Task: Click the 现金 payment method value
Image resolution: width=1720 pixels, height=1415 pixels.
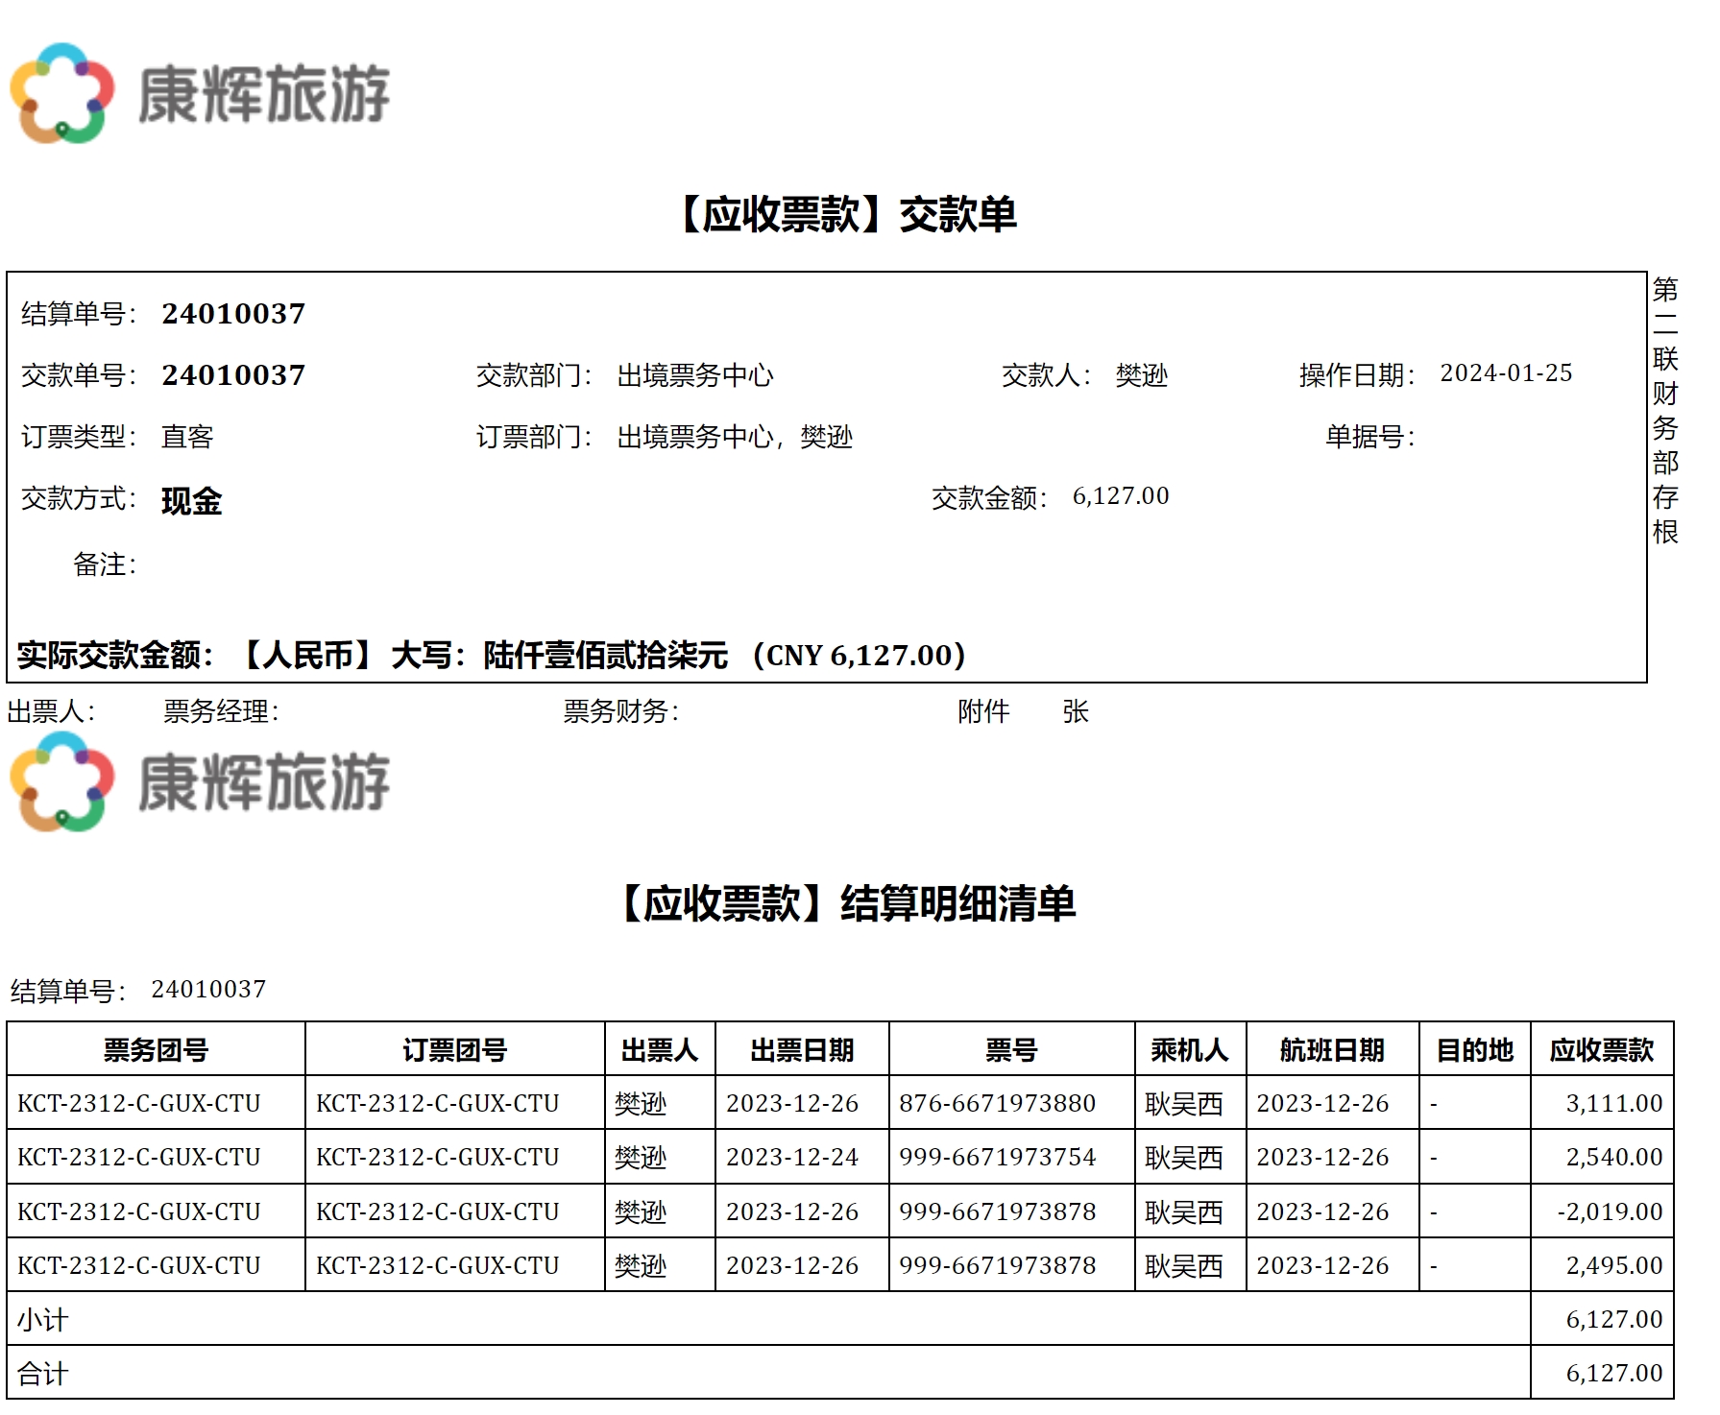Action: pos(191,500)
